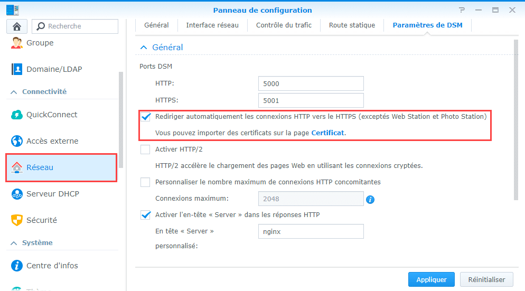Check Personnaliser le nombre maximum de connexions
Screen dimensions: 525x291
[146, 182]
